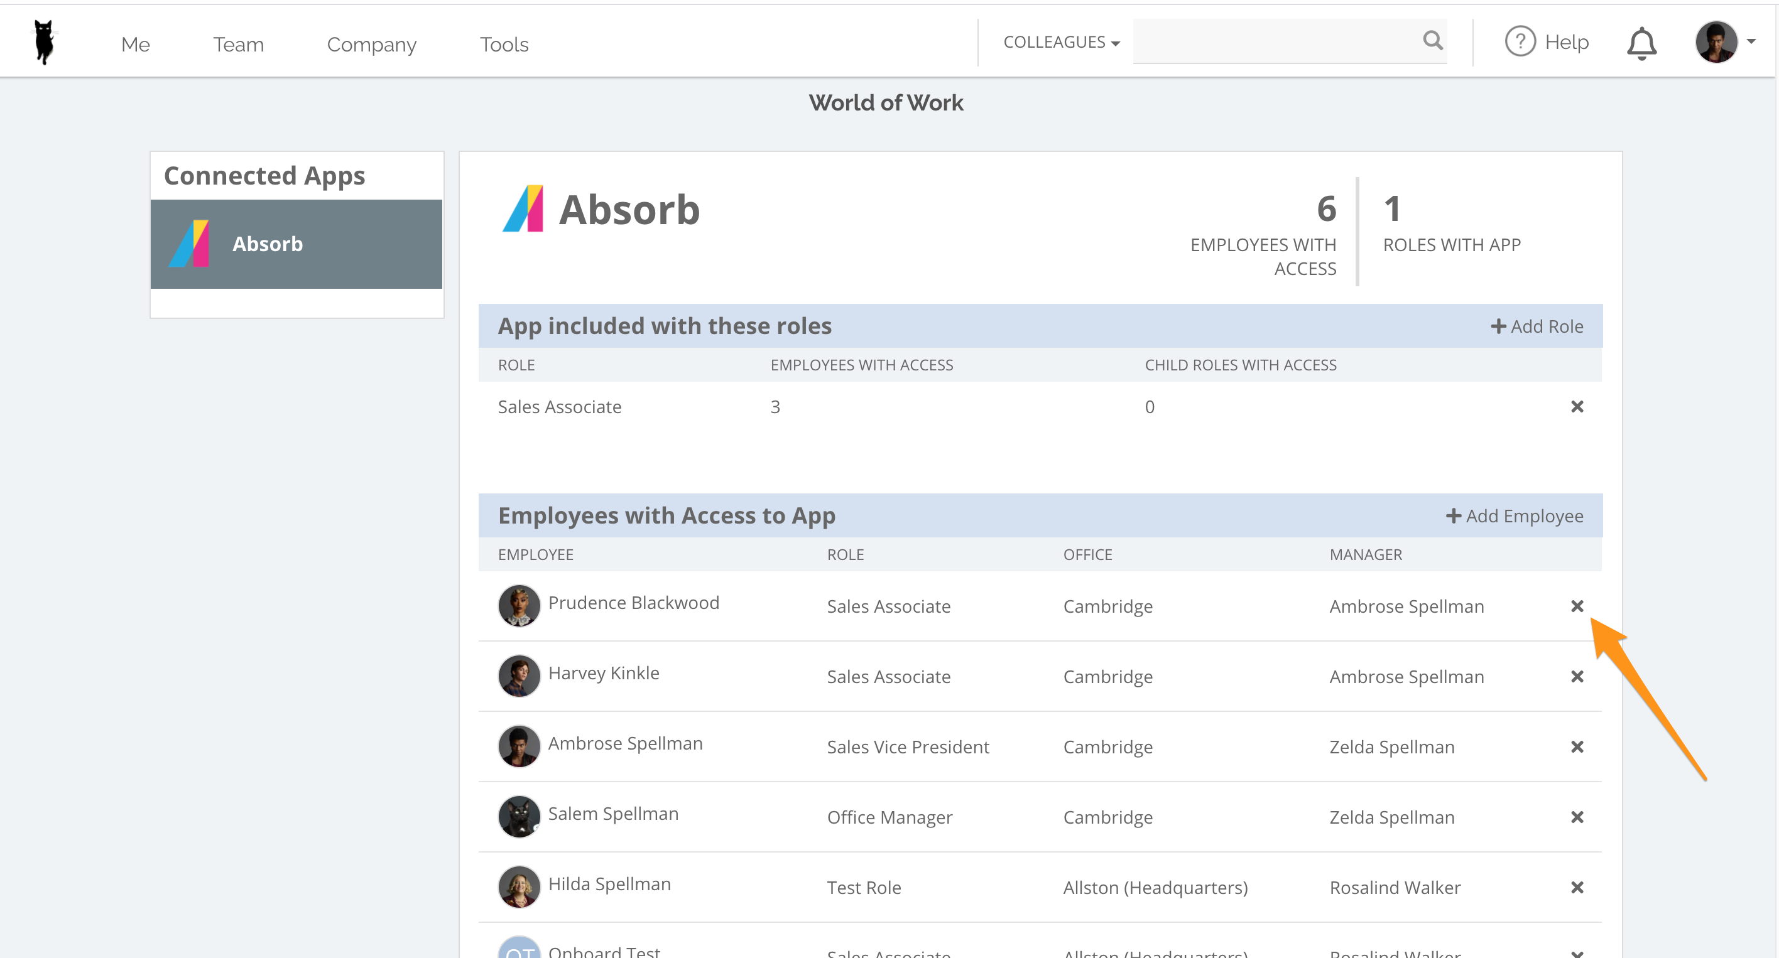Image resolution: width=1779 pixels, height=958 pixels.
Task: Select Absorb in Connected Apps sidebar
Action: click(x=296, y=244)
